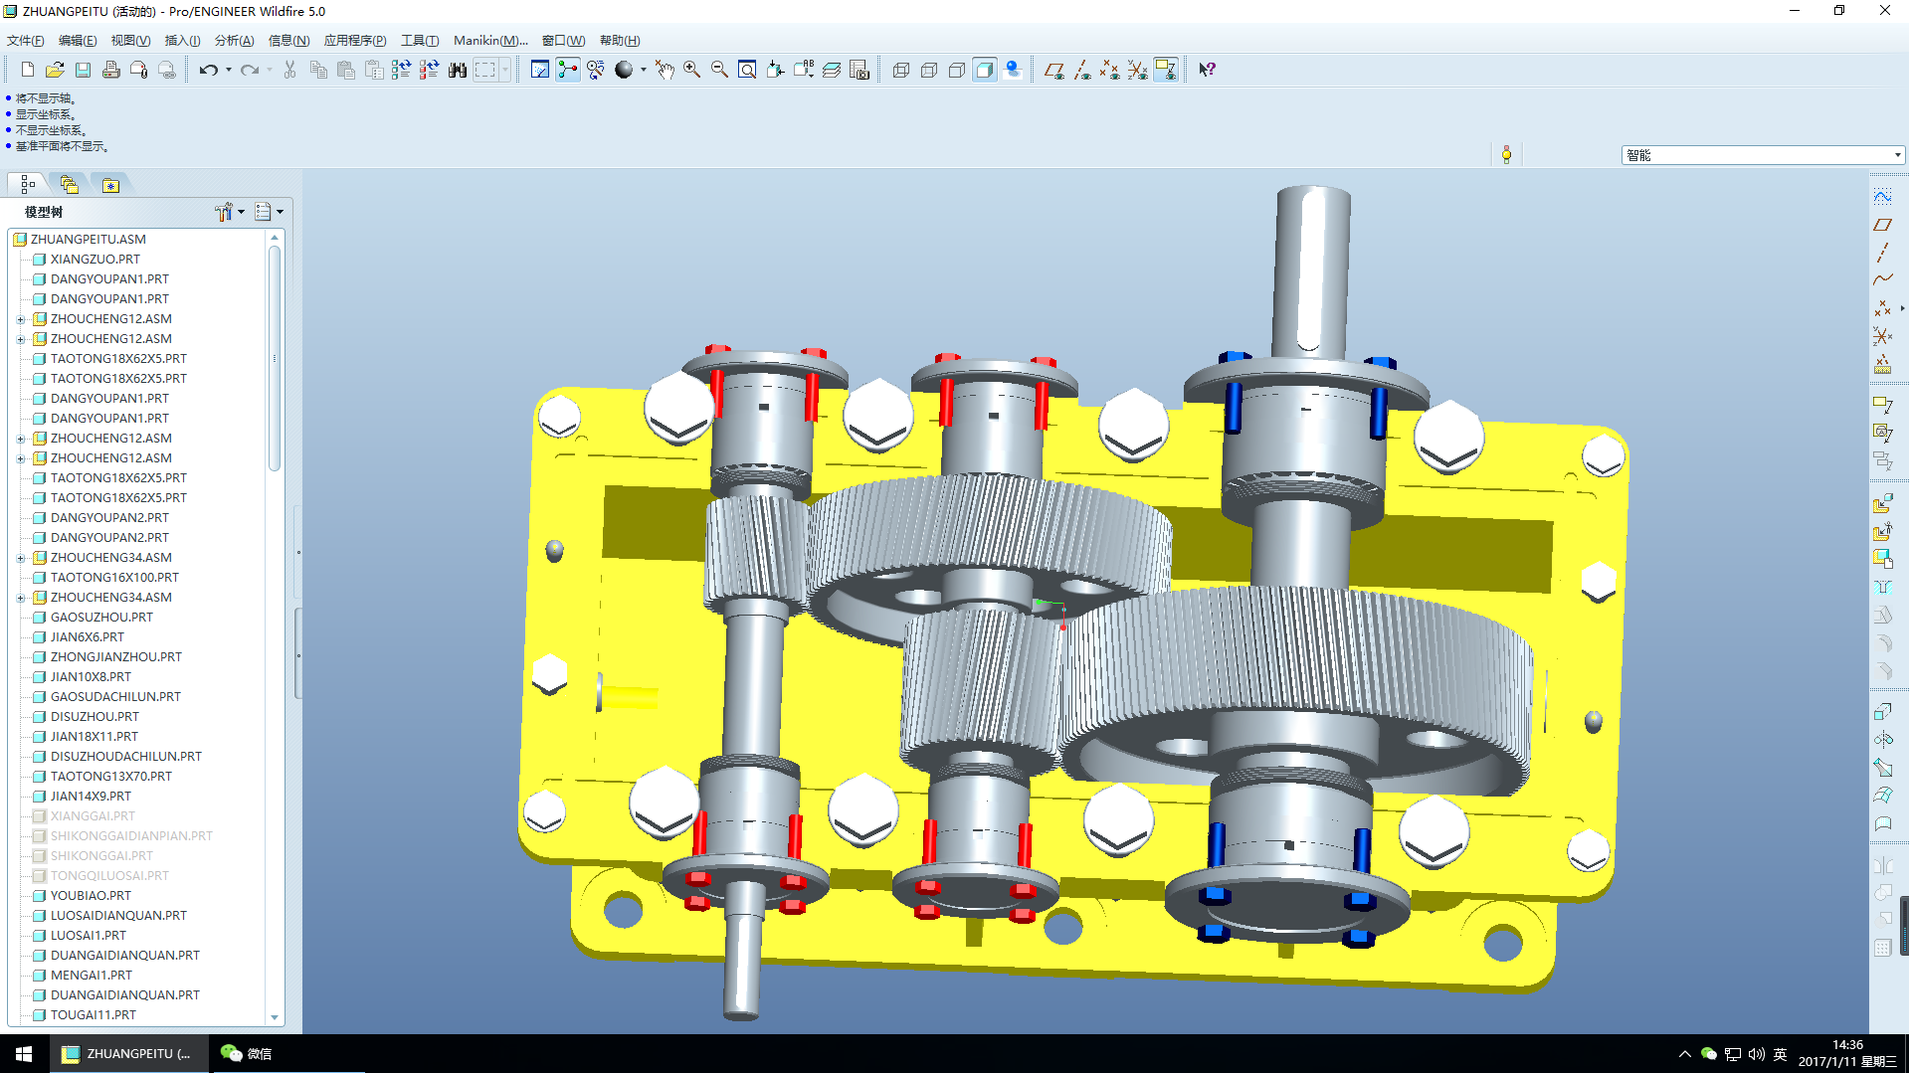Screen dimensions: 1909x1073
Task: Open the undo history dropdown arrow
Action: click(x=229, y=70)
